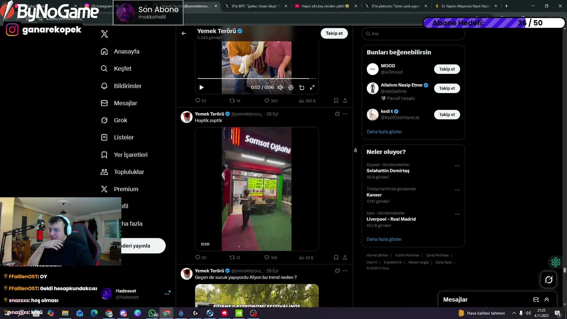Show more suggestions under Bunları beğenebilirsin
Viewport: 567px width, 319px height.
pyautogui.click(x=384, y=132)
